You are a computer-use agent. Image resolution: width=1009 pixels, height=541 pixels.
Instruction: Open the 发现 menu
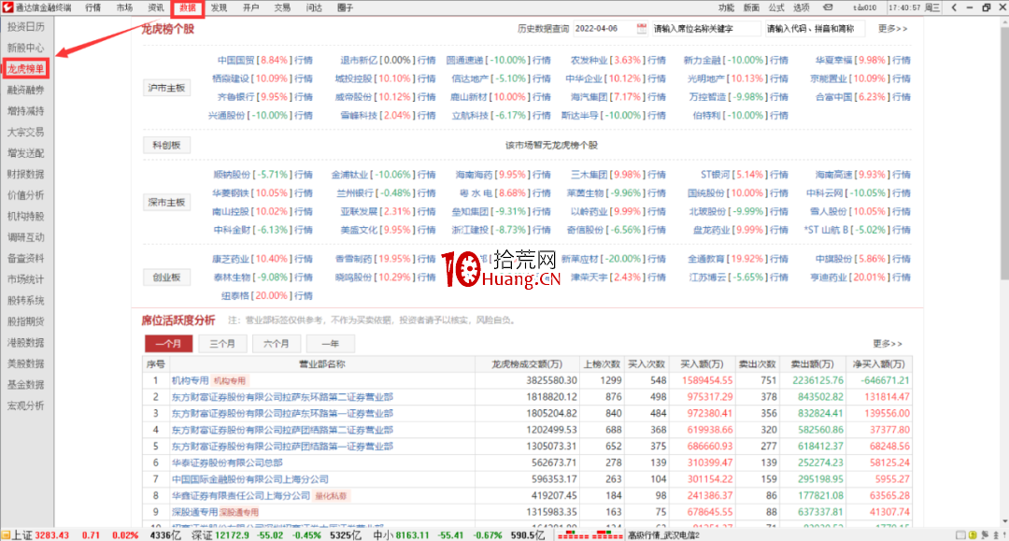click(x=219, y=7)
